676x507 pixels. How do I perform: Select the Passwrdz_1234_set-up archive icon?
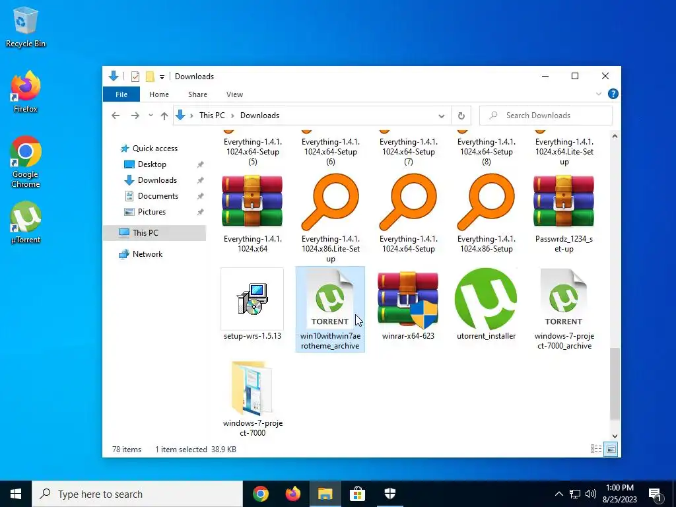(564, 201)
